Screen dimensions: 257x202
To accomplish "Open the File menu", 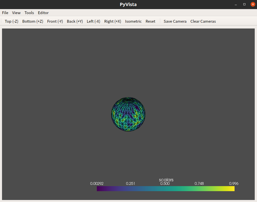I will coord(5,13).
